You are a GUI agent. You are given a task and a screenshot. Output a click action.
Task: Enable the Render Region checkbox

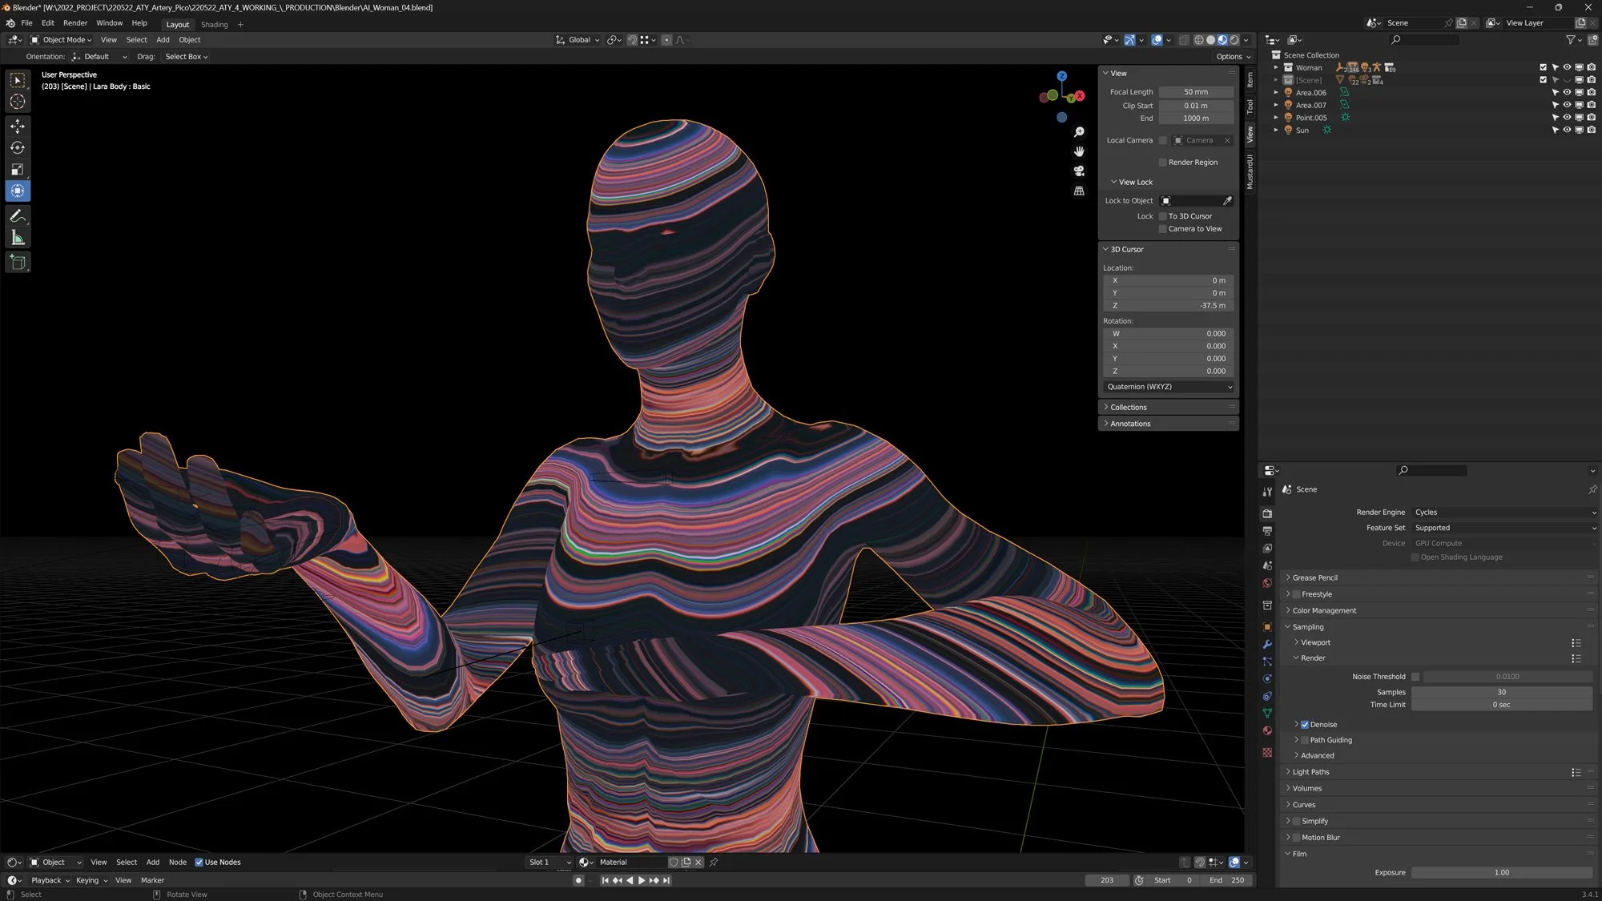coord(1163,163)
